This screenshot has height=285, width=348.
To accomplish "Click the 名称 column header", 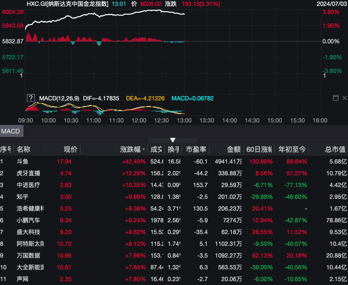I will (x=23, y=150).
